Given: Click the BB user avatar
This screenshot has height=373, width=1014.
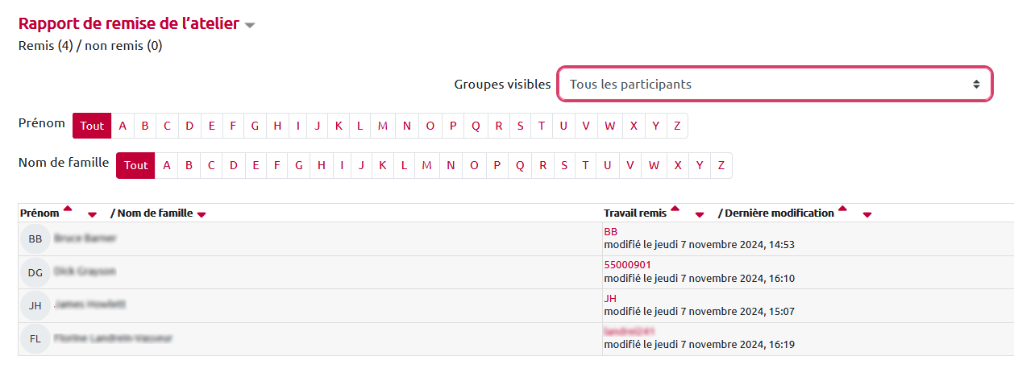Looking at the screenshot, I should tap(35, 238).
